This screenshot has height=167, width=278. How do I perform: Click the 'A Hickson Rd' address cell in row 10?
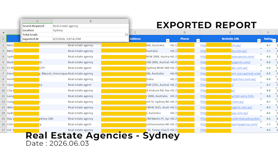(158, 91)
